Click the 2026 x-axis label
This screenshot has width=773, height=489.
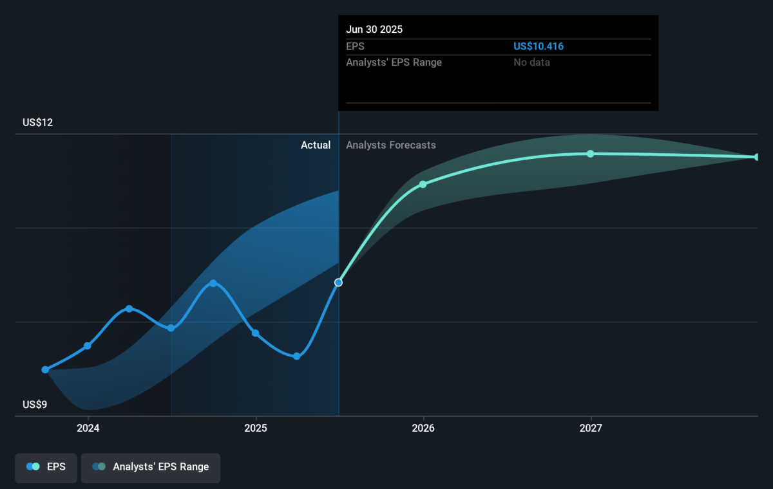point(423,429)
